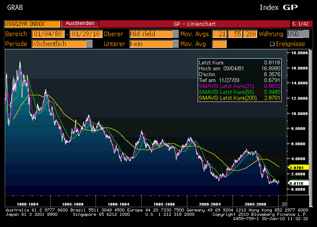Click the yellow 2.8701 axis marker

pos(298,168)
